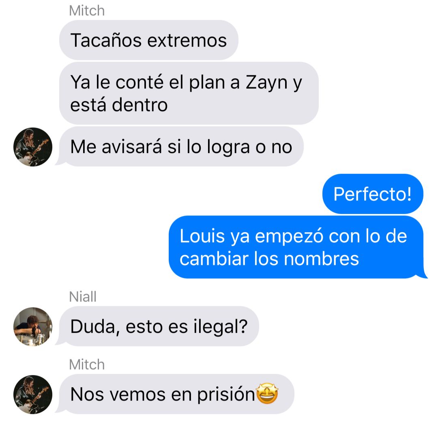Click the Mitch name above the last message
Viewport: 438px width, 427px height.
[x=87, y=364]
